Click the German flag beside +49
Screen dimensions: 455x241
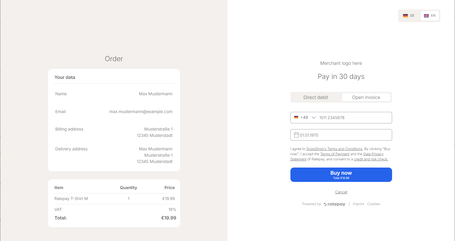(x=296, y=117)
